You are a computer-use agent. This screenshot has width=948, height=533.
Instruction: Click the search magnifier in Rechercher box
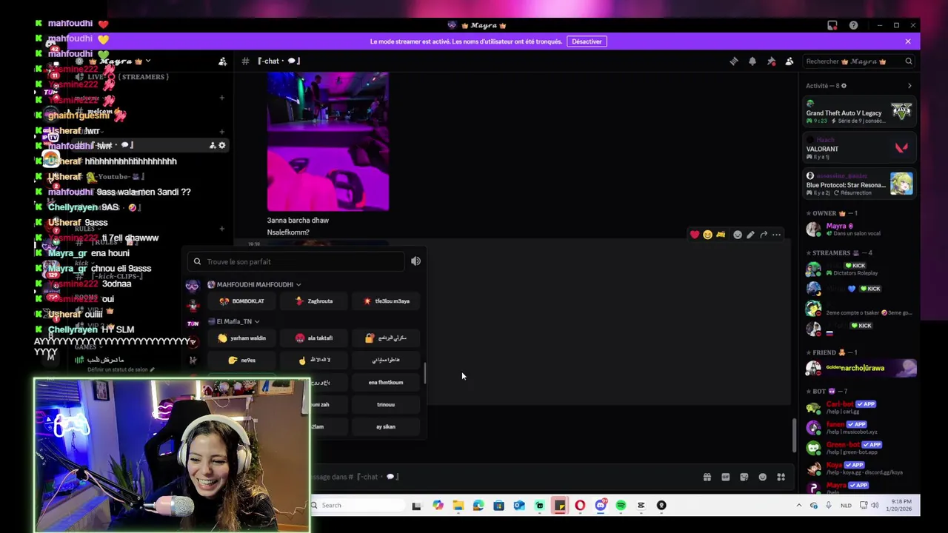tap(908, 61)
